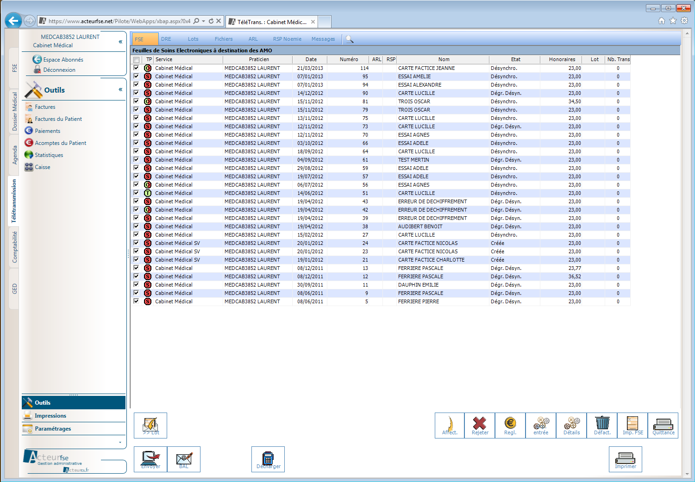The width and height of the screenshot is (695, 482).
Task: Open the Lots tab
Action: 193,39
